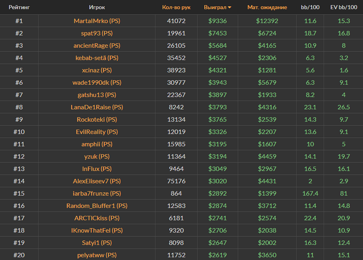This screenshot has width=363, height=260.
Task: View IKnowThatFel (PS) player page
Action: [x=96, y=230]
